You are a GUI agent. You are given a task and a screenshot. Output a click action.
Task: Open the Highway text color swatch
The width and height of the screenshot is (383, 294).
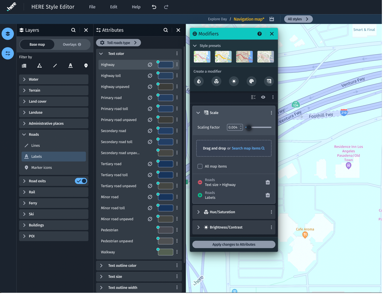[x=166, y=65]
